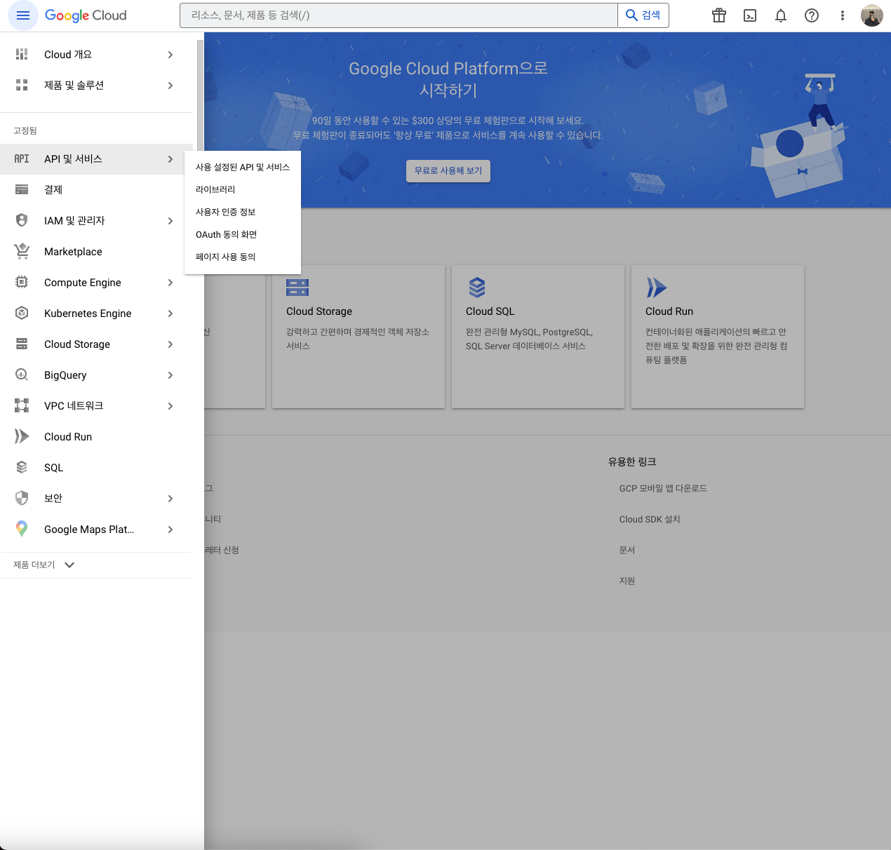The image size is (891, 850).
Task: Expand the Compute Engine chevron
Action: click(170, 283)
